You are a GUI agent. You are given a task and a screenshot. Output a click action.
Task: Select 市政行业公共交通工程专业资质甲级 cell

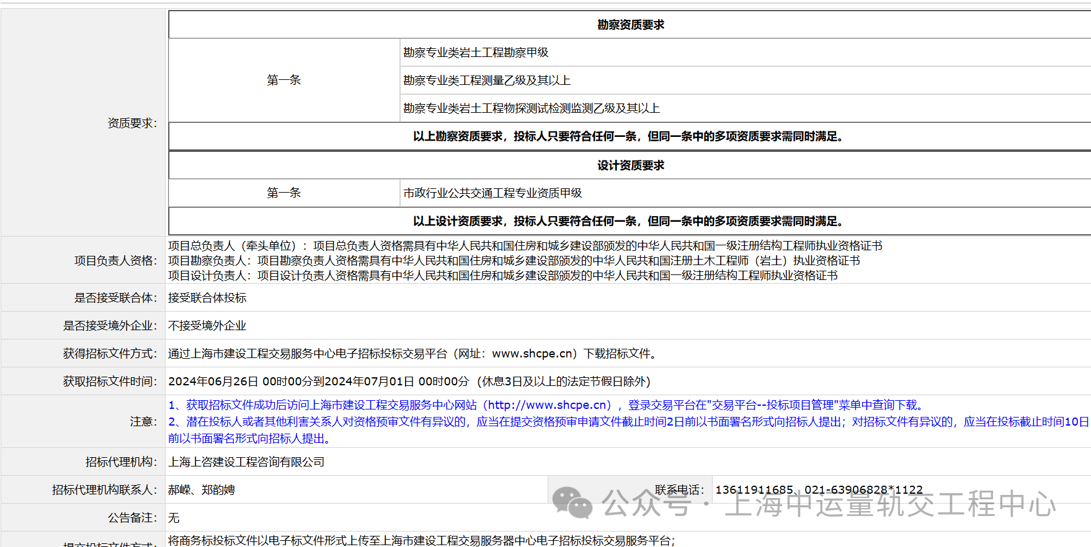(x=492, y=193)
